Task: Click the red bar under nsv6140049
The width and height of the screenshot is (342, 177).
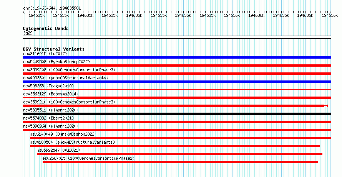Action: [181, 138]
